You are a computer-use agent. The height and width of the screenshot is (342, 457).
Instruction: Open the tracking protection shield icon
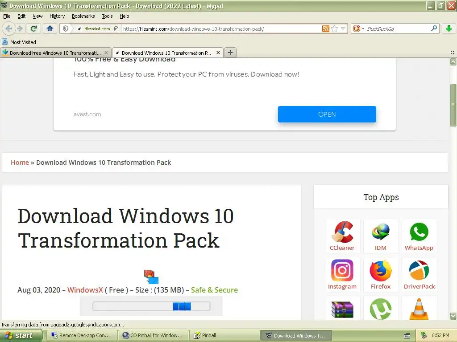point(66,28)
